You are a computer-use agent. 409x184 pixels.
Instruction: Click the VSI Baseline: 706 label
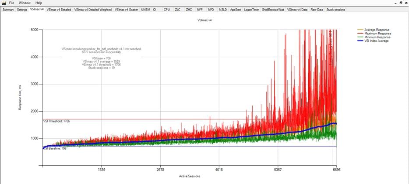(x=55, y=149)
